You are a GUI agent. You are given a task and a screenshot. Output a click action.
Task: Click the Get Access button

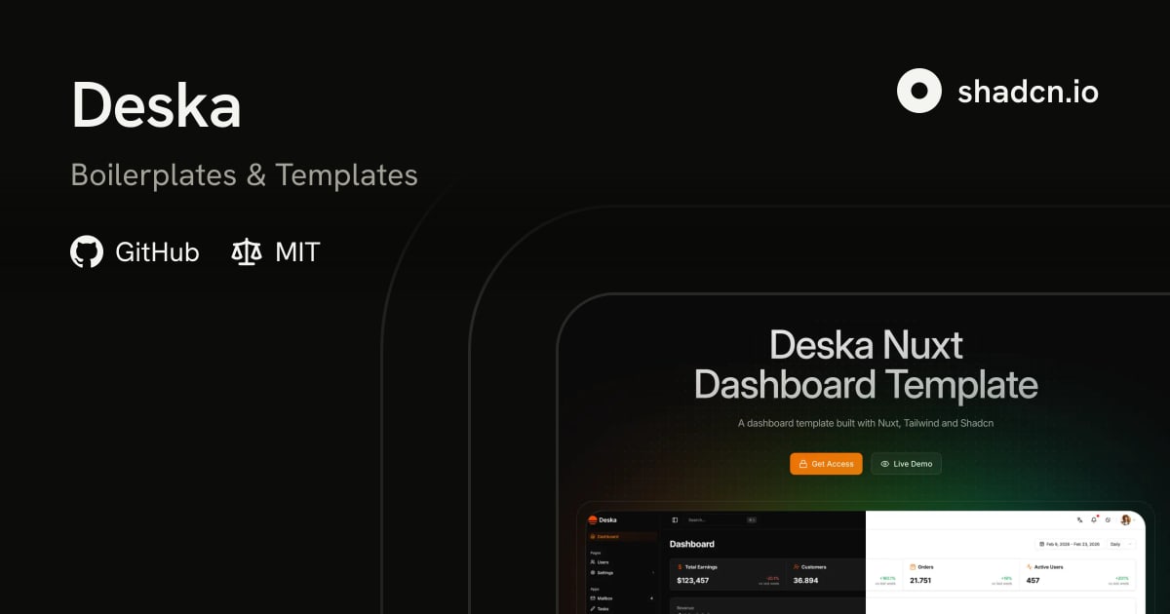click(x=826, y=464)
